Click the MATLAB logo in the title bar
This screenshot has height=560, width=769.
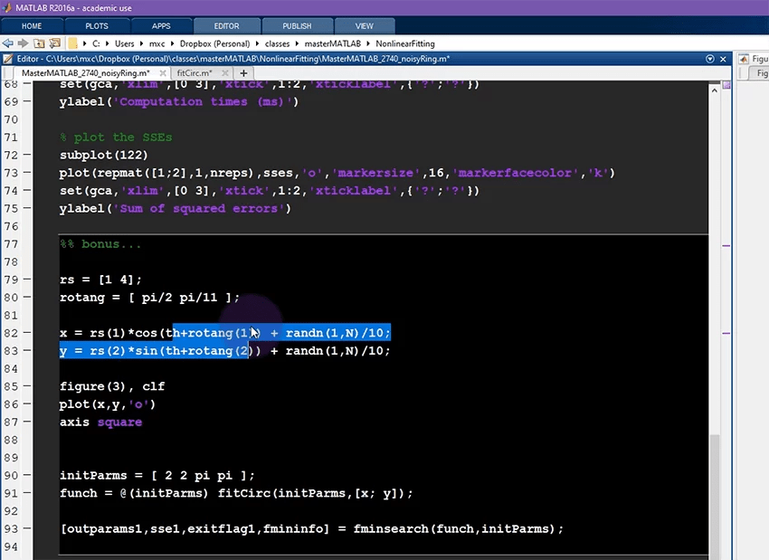click(6, 6)
